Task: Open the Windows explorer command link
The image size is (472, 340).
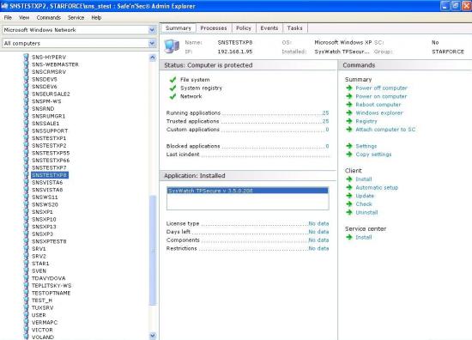Action: coord(379,113)
